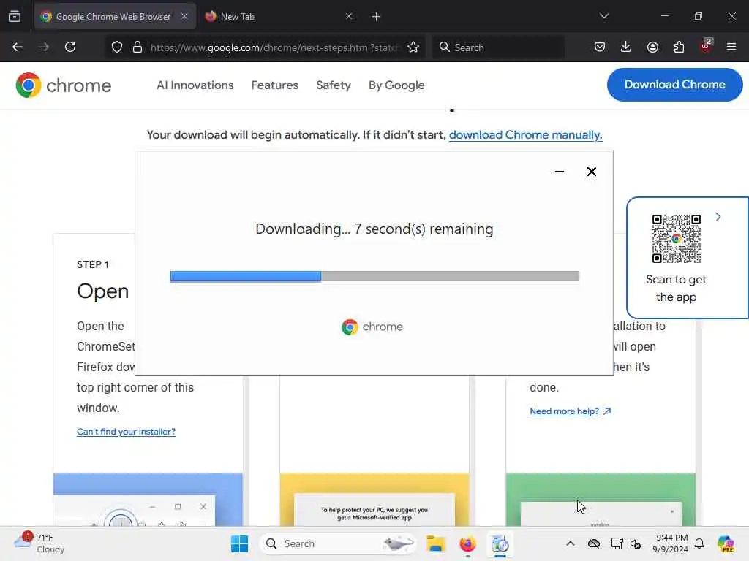The image size is (749, 561).
Task: Open Firefox downloads panel
Action: point(626,47)
